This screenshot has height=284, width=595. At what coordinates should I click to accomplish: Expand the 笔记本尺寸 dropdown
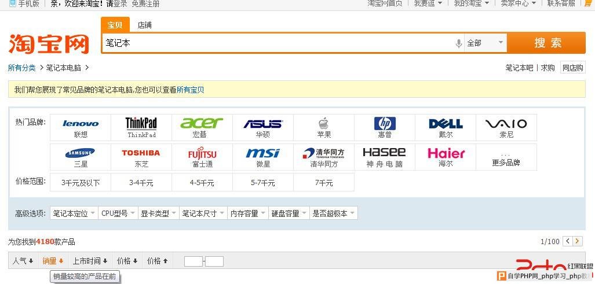[203, 213]
